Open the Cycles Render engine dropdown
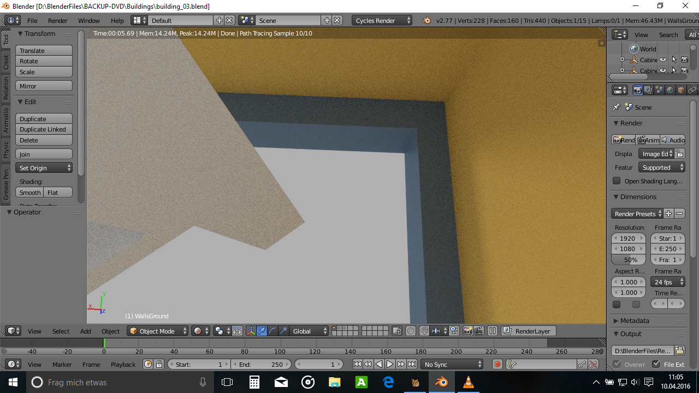 pyautogui.click(x=382, y=20)
